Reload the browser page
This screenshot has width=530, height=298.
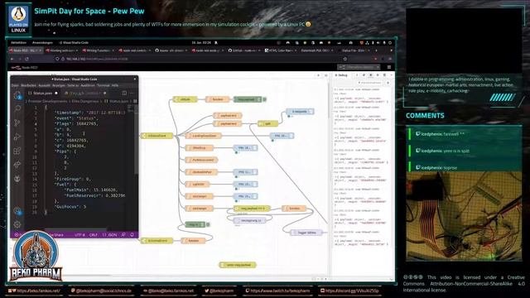coord(26,59)
